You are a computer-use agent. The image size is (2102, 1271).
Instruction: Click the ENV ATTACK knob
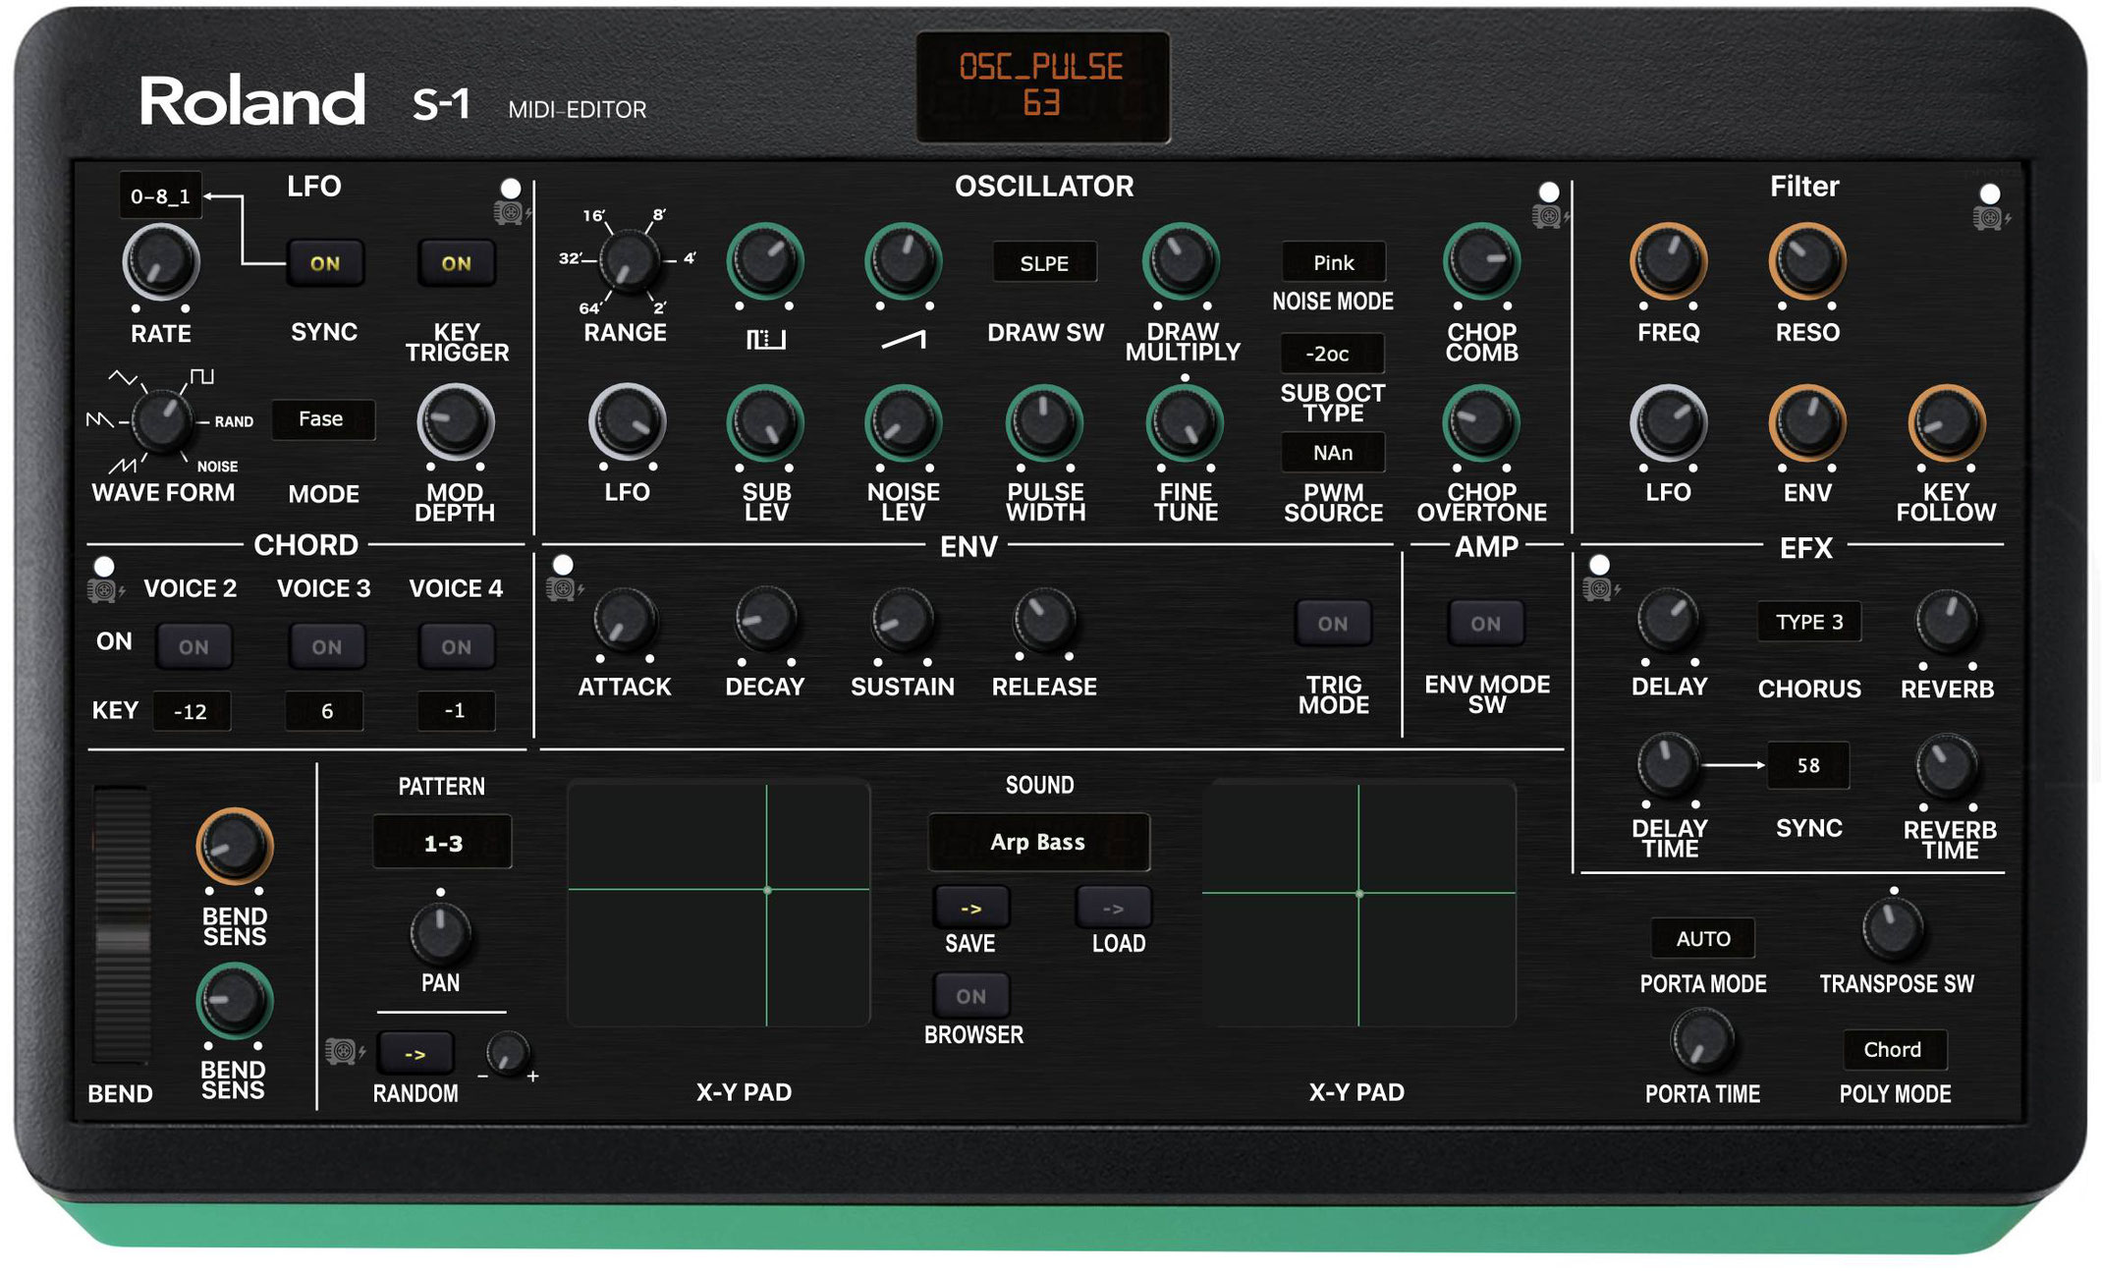click(x=625, y=621)
